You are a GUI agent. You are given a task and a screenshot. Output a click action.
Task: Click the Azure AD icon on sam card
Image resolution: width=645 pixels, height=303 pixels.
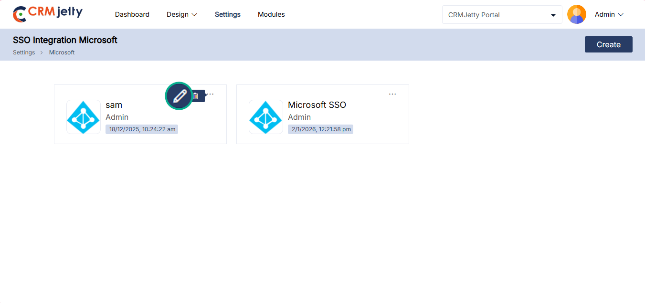click(x=84, y=117)
